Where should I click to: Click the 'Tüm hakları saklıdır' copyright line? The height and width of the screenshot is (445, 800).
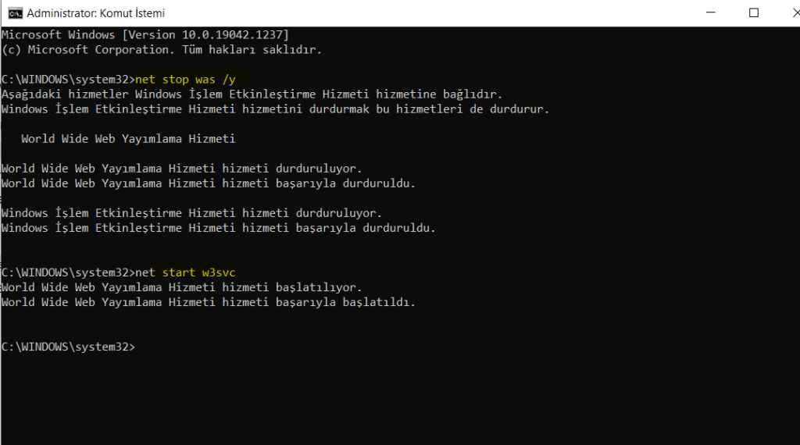161,50
